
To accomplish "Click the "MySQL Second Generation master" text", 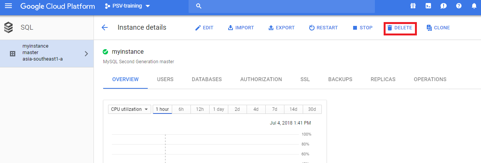I will [x=139, y=61].
